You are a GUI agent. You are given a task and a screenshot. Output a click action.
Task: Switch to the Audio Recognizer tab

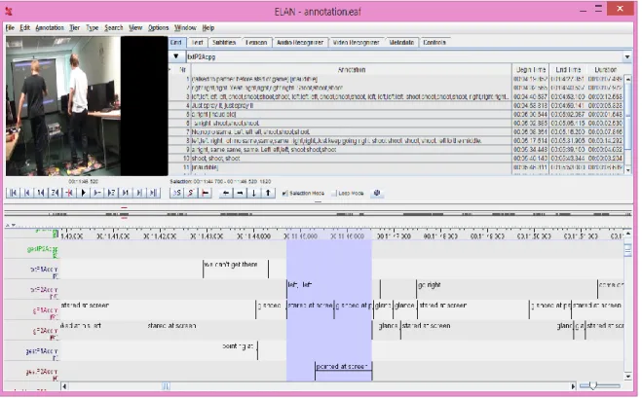pyautogui.click(x=300, y=43)
